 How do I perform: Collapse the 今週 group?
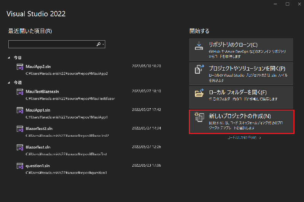pyautogui.click(x=9, y=83)
